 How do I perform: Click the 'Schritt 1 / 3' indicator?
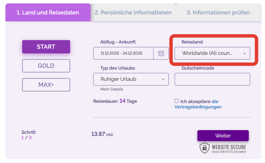coord(28,135)
